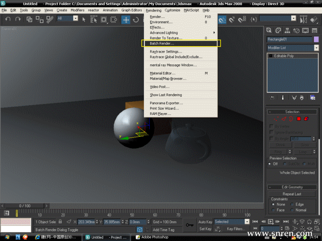Choose the None constraint radio button
The height and width of the screenshot is (241, 322).
pos(274,204)
